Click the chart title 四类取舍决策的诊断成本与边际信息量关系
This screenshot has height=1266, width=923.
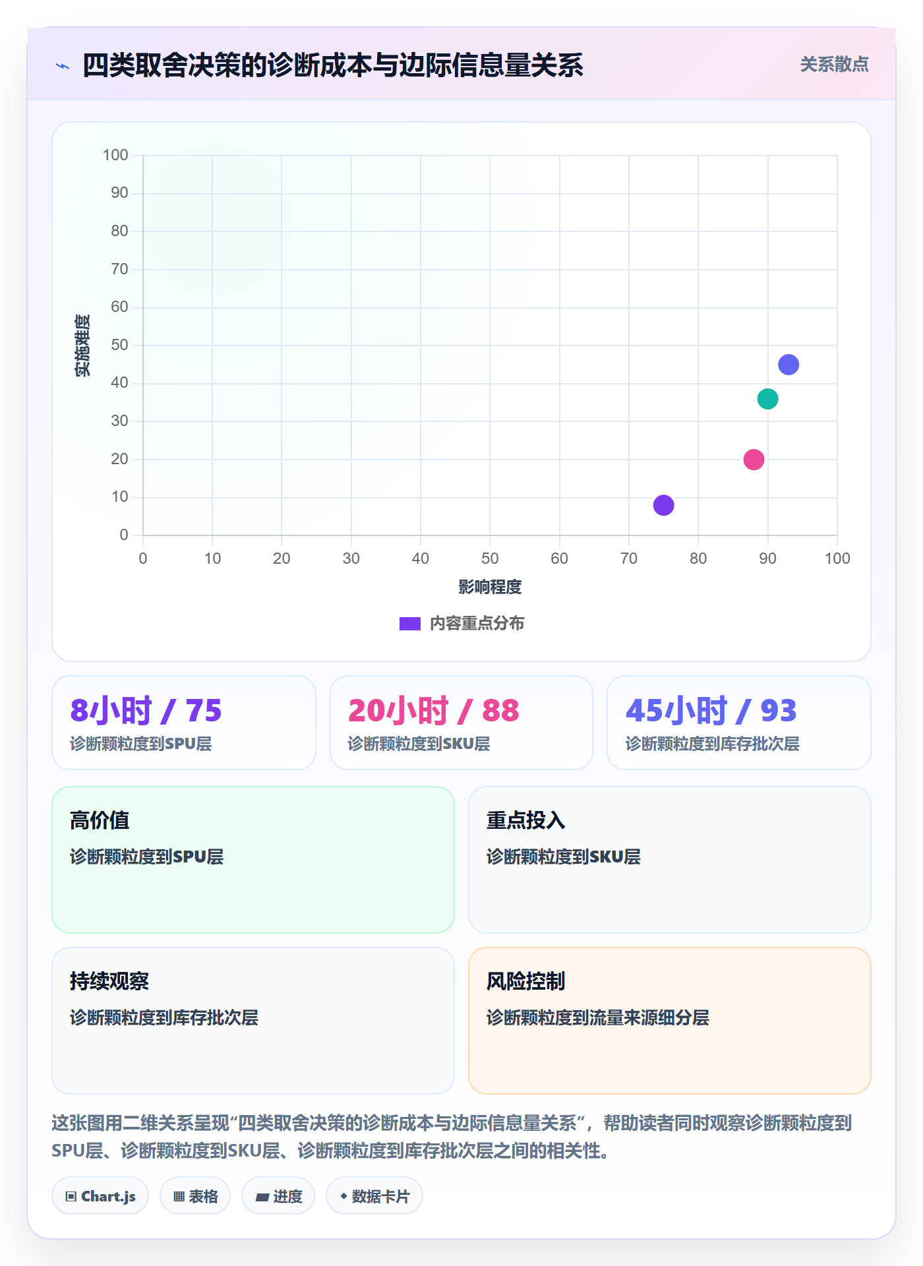[x=333, y=66]
